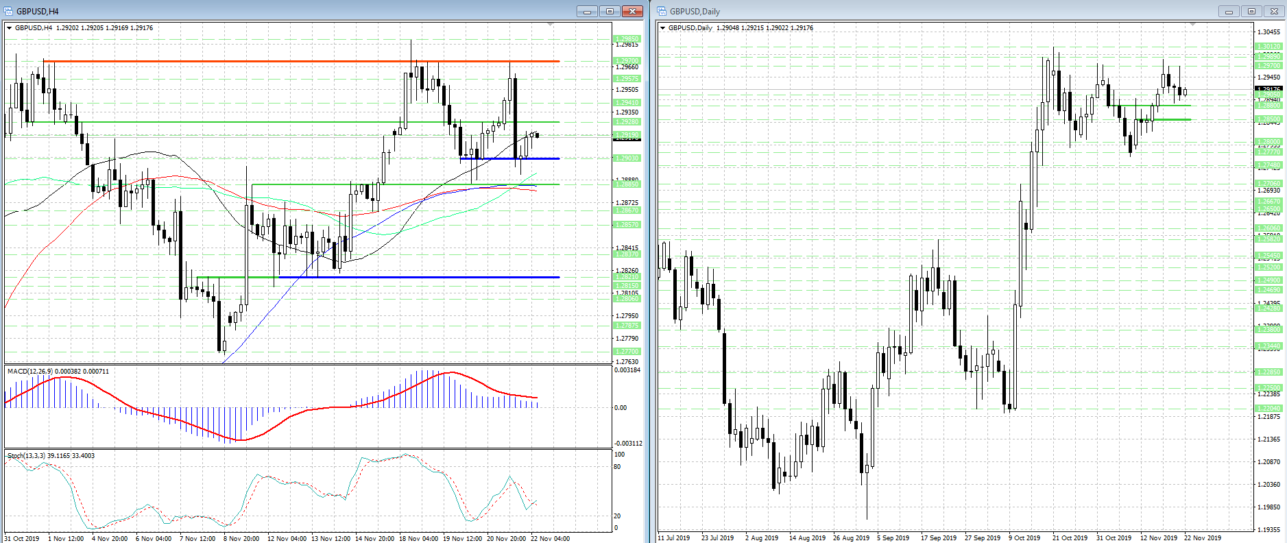Click the 1.29850 green price label on H4 axis

627,39
